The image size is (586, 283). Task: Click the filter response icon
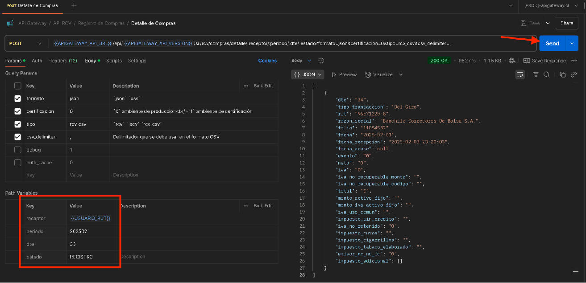coord(536,74)
